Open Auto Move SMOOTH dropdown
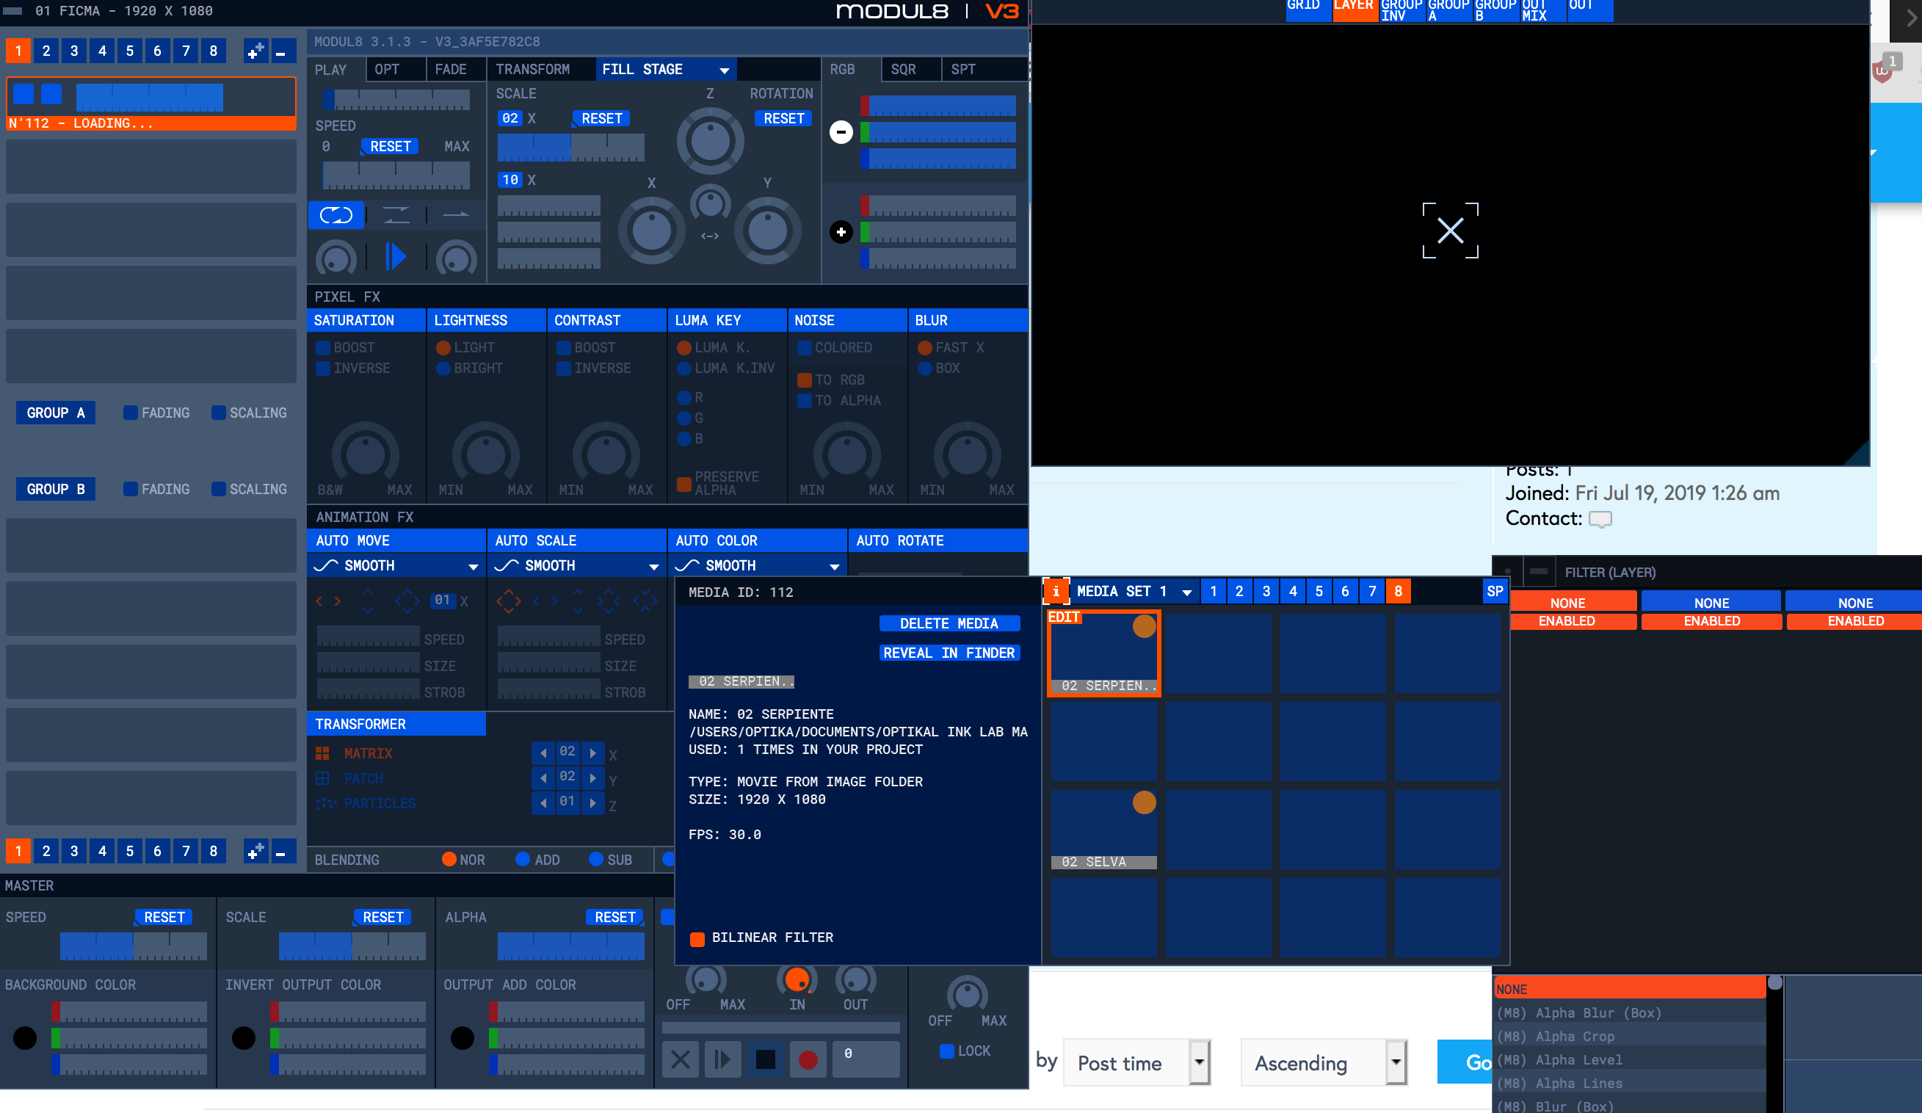 pyautogui.click(x=396, y=565)
